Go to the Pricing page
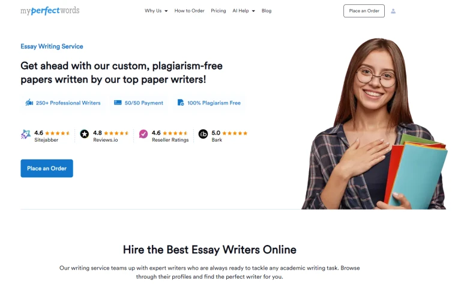461x287 pixels. point(218,11)
